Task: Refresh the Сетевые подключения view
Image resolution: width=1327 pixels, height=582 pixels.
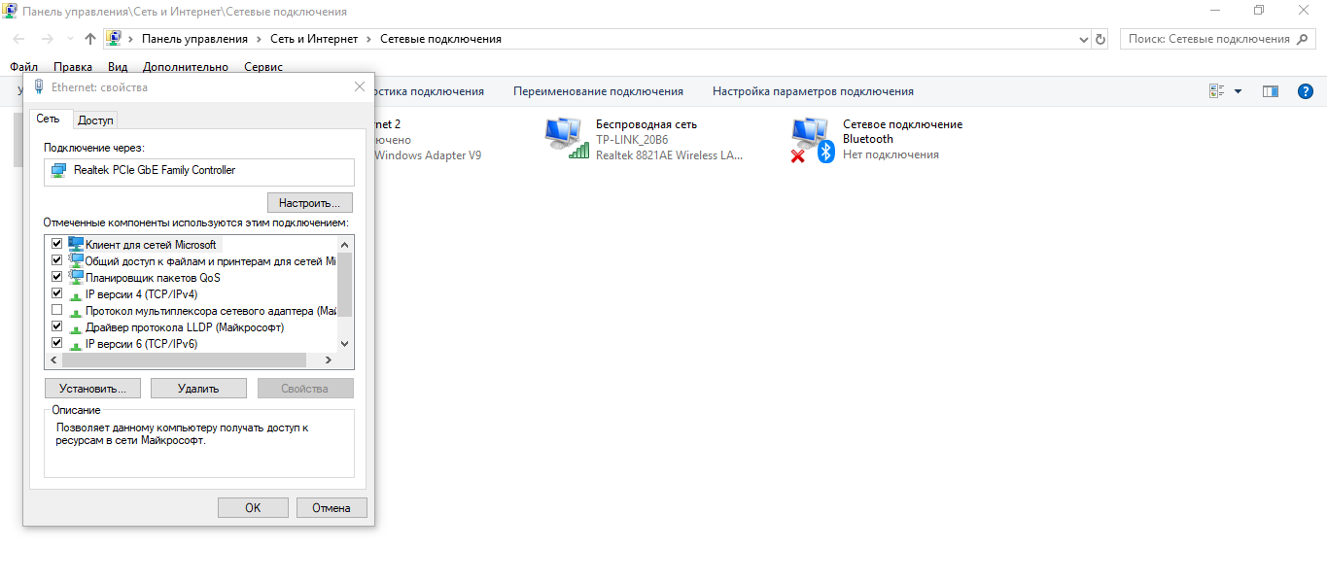Action: click(x=1100, y=39)
